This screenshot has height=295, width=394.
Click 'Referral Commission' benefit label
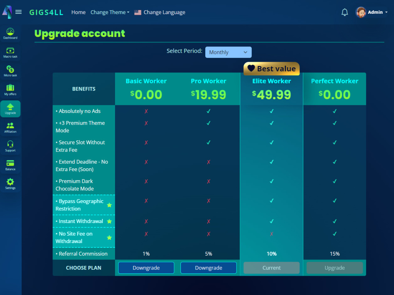(x=82, y=254)
